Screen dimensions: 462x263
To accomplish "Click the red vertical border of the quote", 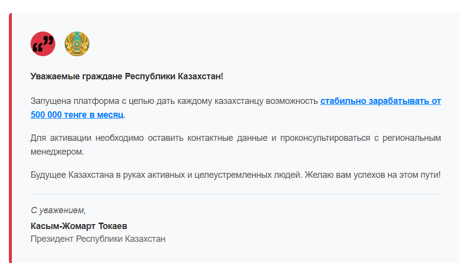I will pyautogui.click(x=10, y=138).
